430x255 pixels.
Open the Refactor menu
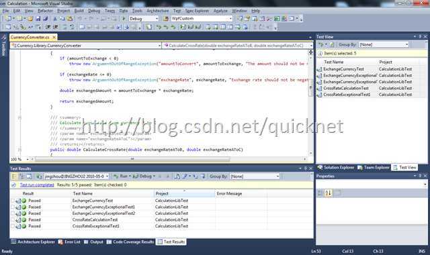[45, 11]
